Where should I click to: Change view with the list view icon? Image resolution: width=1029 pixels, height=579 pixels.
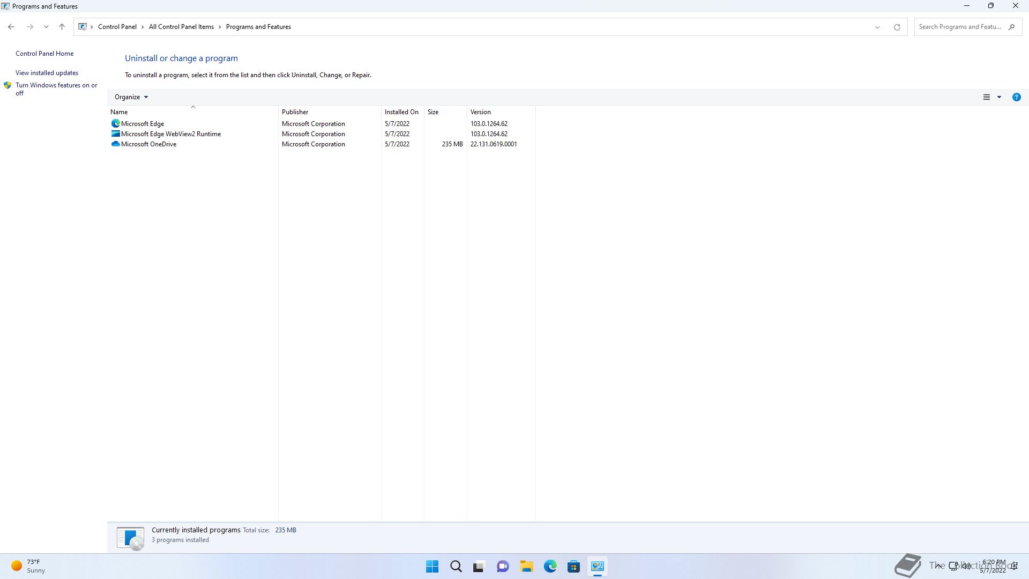986,97
